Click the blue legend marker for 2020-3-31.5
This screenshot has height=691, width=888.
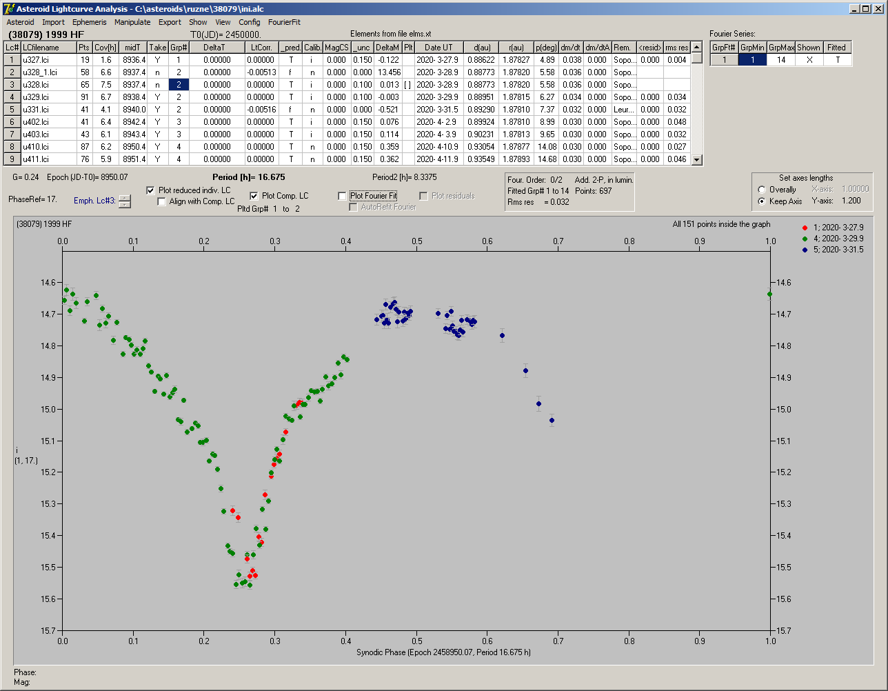pyautogui.click(x=806, y=250)
